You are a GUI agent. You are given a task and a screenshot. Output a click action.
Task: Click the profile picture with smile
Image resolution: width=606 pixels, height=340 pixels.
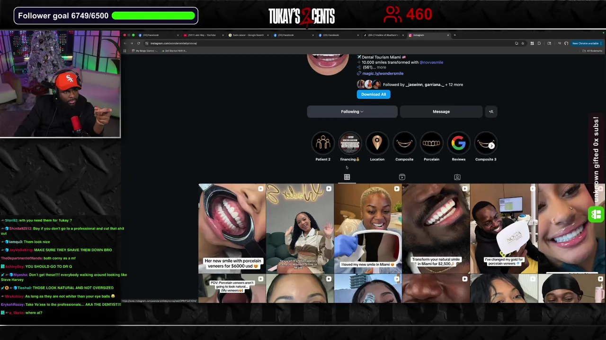click(328, 64)
